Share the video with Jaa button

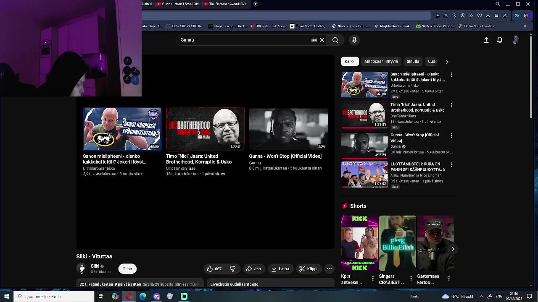[x=253, y=269]
